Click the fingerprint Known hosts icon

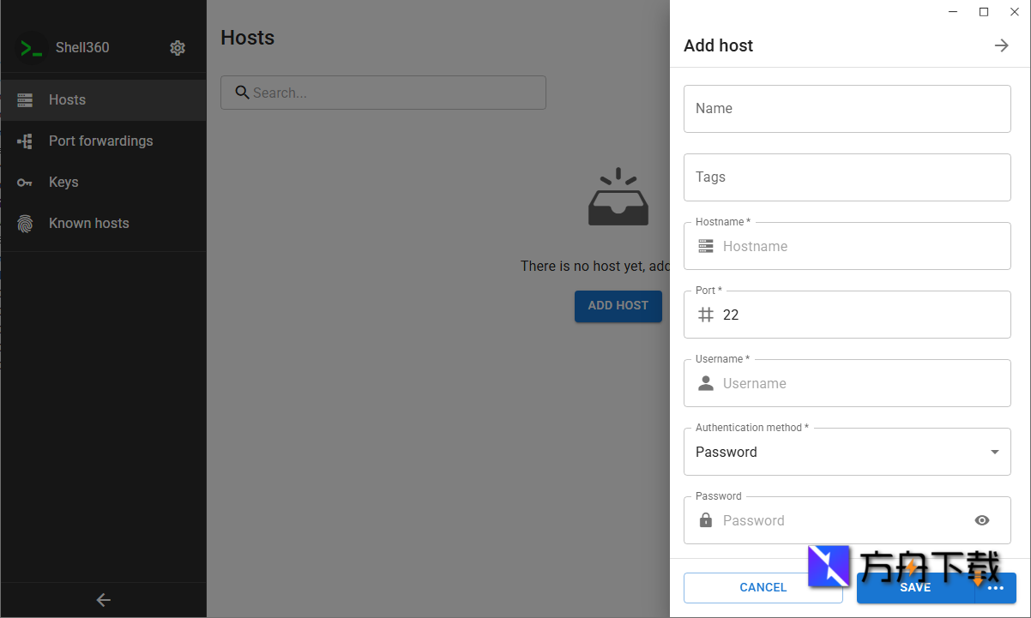pos(25,224)
